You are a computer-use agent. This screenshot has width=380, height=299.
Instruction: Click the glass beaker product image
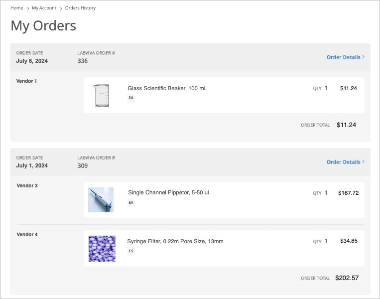[x=101, y=95]
